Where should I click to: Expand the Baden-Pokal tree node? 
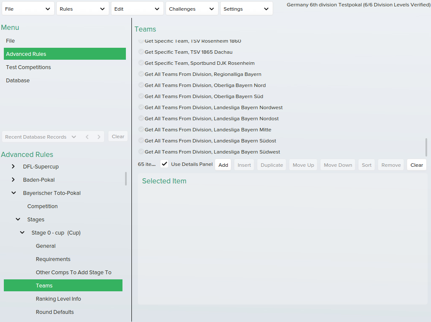13,180
